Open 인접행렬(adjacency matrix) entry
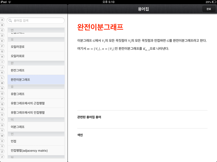 click(36, 151)
